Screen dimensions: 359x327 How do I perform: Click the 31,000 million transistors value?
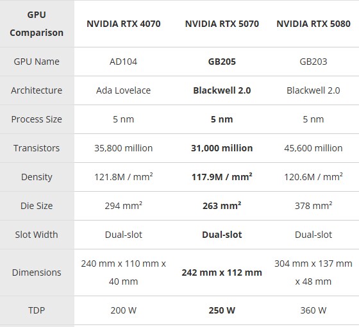pyautogui.click(x=222, y=148)
